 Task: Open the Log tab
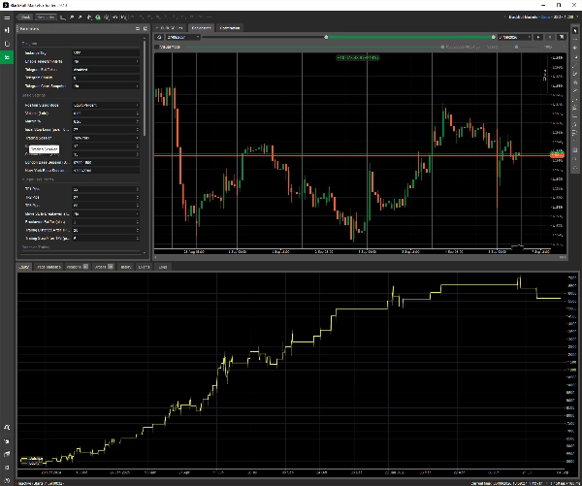(163, 267)
